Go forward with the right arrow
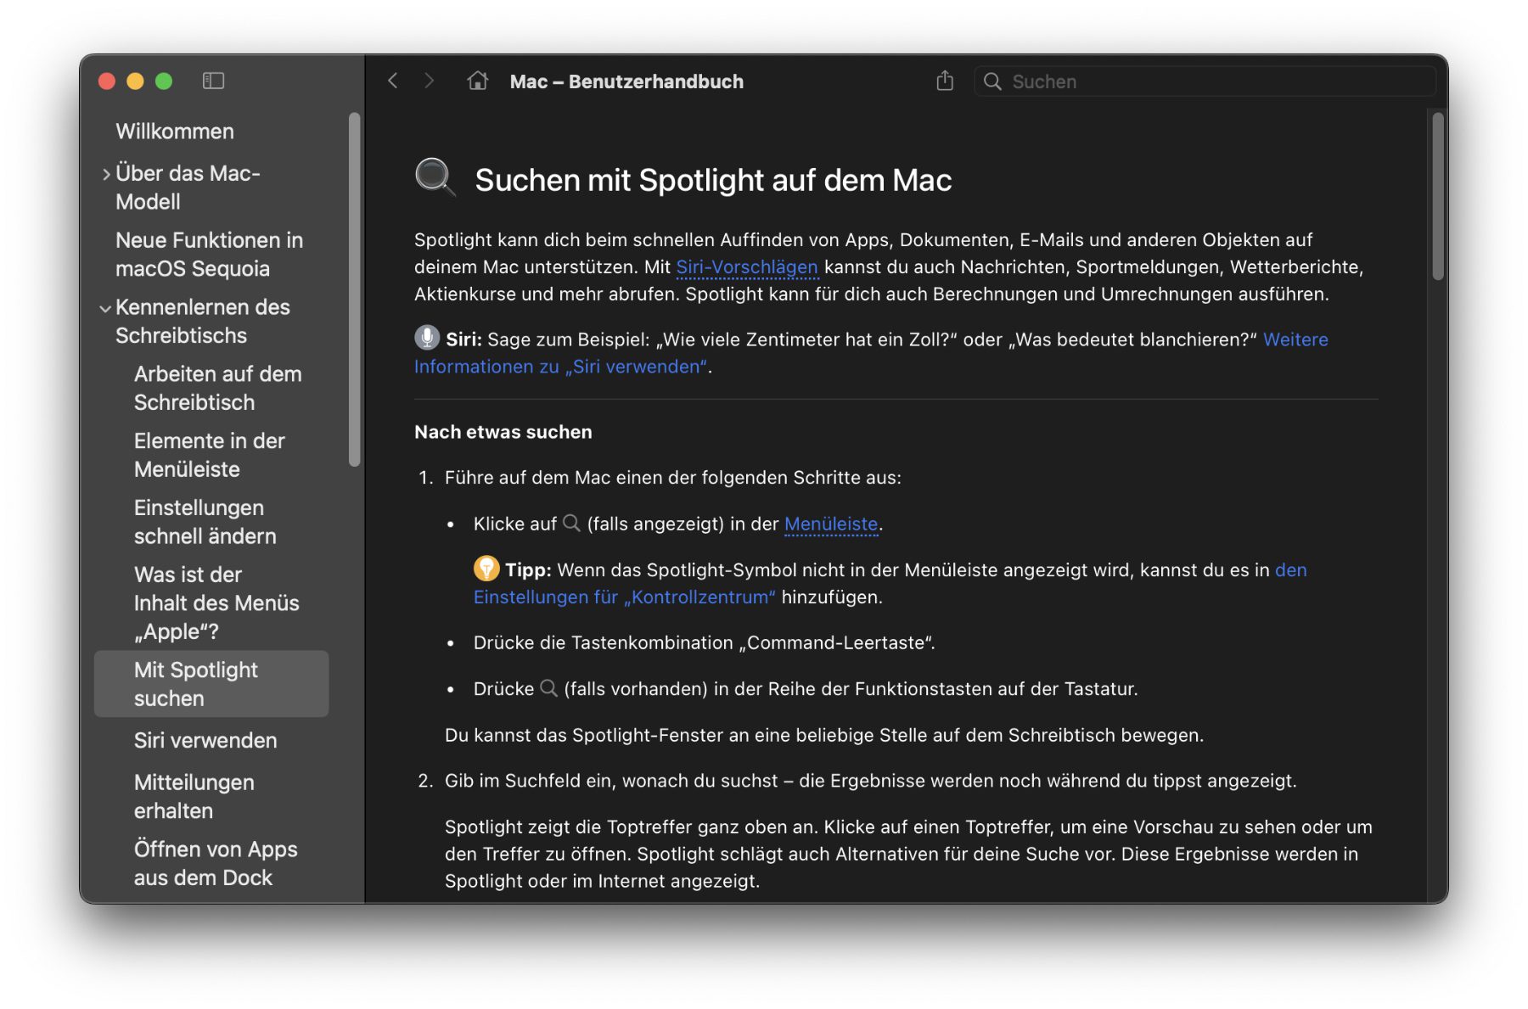The height and width of the screenshot is (1009, 1528). 429,81
